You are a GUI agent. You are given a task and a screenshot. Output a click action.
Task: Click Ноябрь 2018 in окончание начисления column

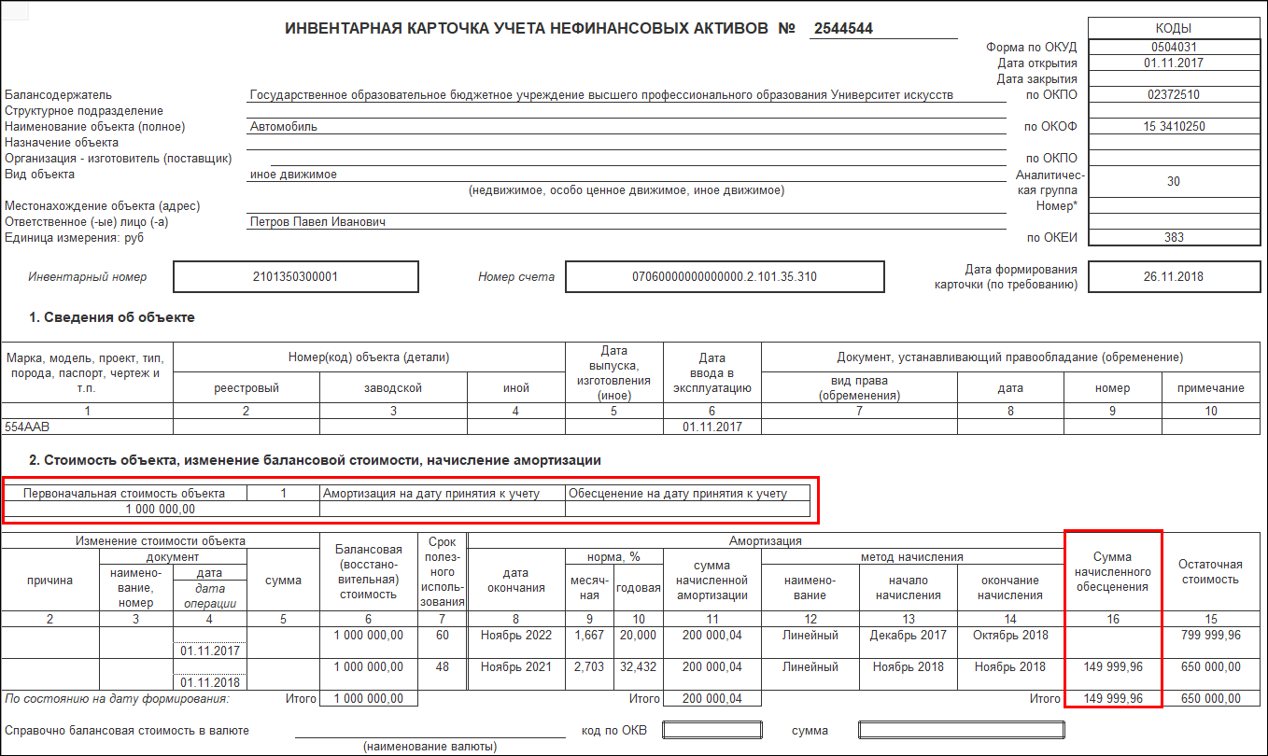click(x=1010, y=667)
